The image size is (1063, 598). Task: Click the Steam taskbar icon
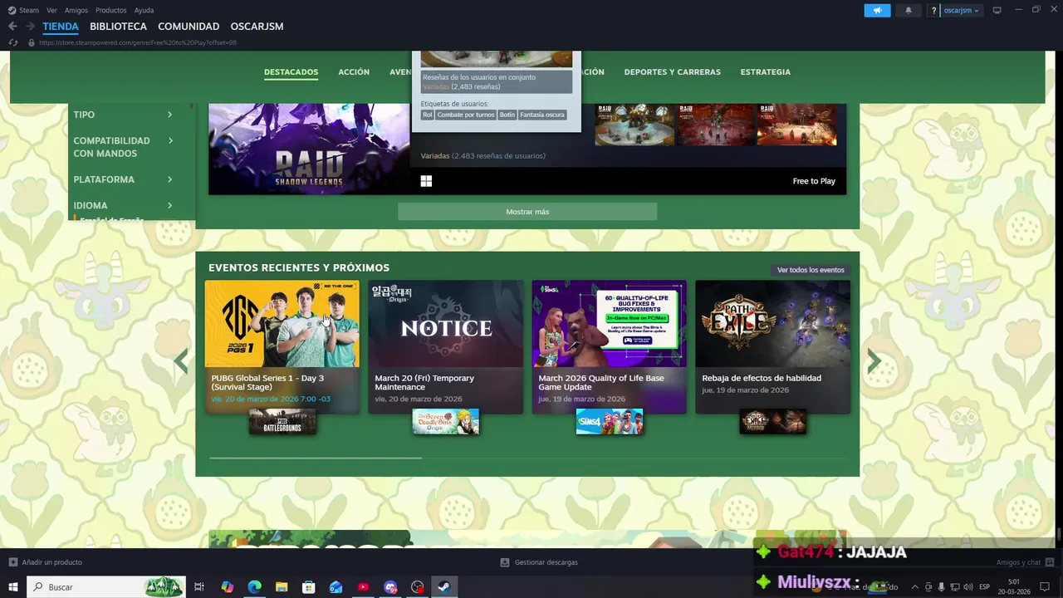444,587
